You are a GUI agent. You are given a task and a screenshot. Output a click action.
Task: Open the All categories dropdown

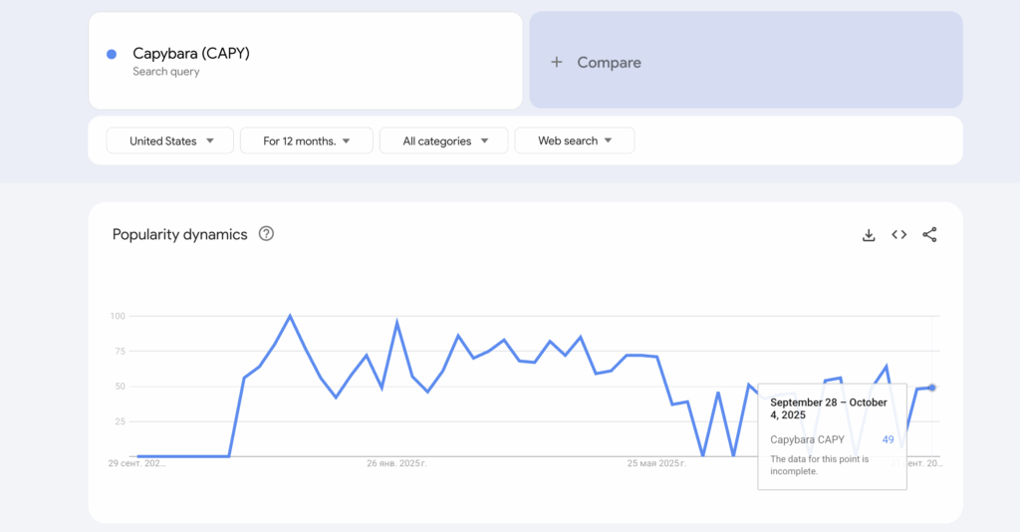pyautogui.click(x=444, y=141)
